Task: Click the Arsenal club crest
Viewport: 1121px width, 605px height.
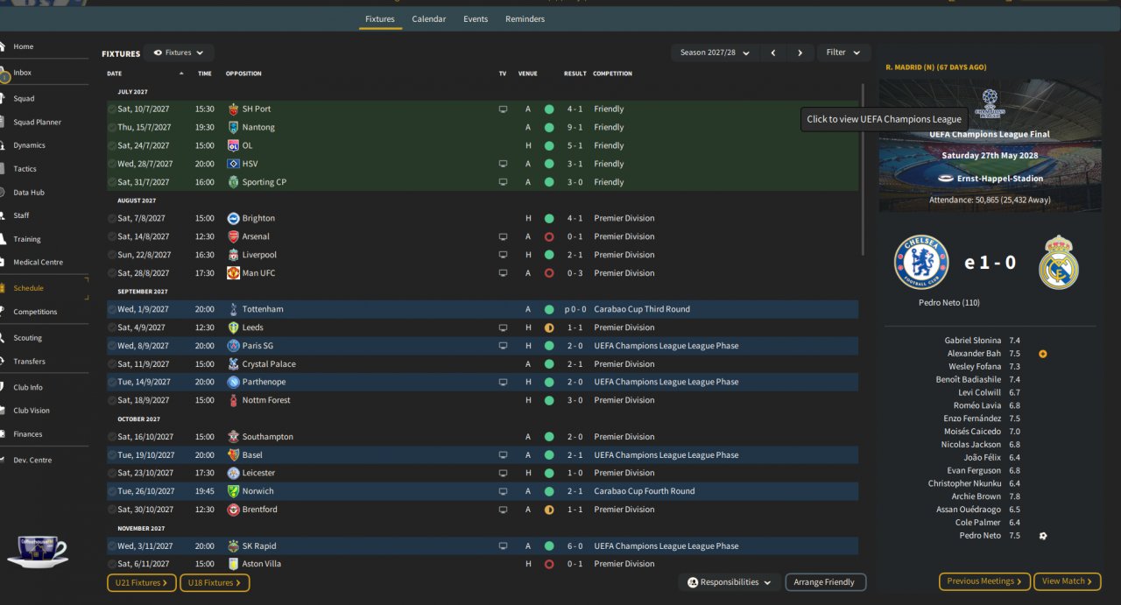Action: coord(233,236)
